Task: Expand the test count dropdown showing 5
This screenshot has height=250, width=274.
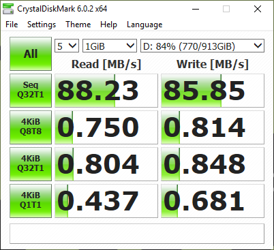Action: pos(67,46)
